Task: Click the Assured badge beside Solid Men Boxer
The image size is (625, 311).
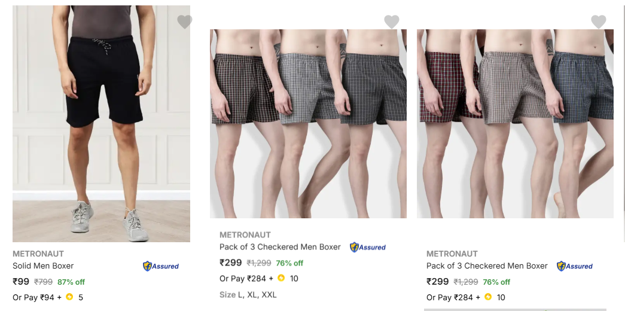Action: click(x=161, y=266)
